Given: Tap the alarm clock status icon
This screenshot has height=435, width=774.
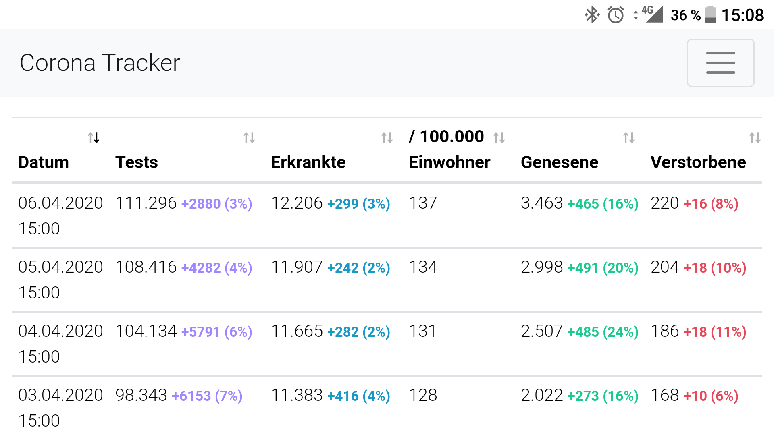Looking at the screenshot, I should (616, 15).
